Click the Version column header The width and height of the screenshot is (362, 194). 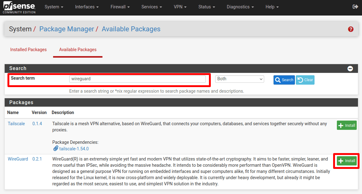(x=39, y=112)
